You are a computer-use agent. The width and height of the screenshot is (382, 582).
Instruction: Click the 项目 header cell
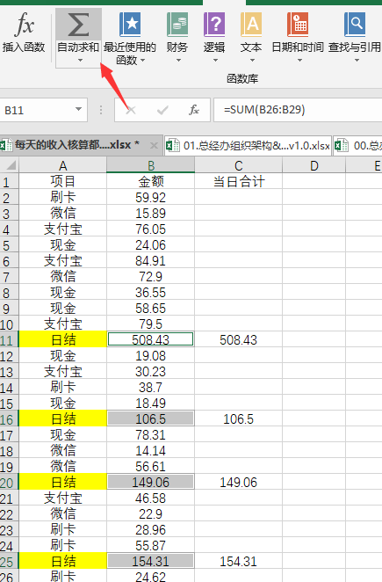62,181
